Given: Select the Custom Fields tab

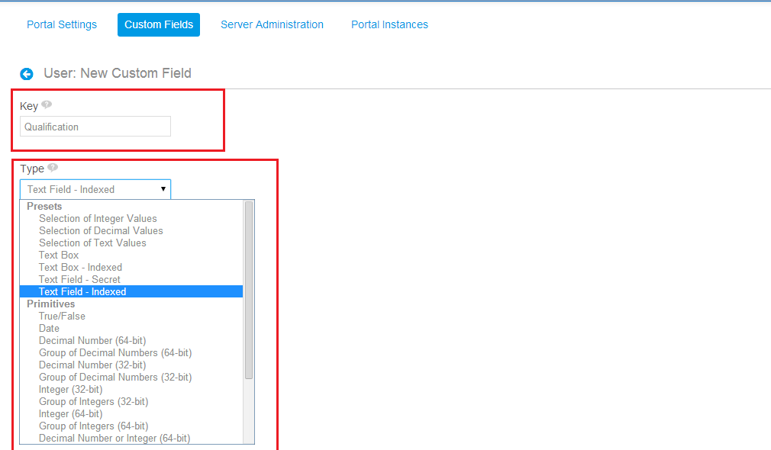Looking at the screenshot, I should pyautogui.click(x=159, y=24).
